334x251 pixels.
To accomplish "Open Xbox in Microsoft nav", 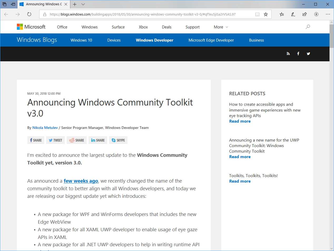I will coord(143,27).
